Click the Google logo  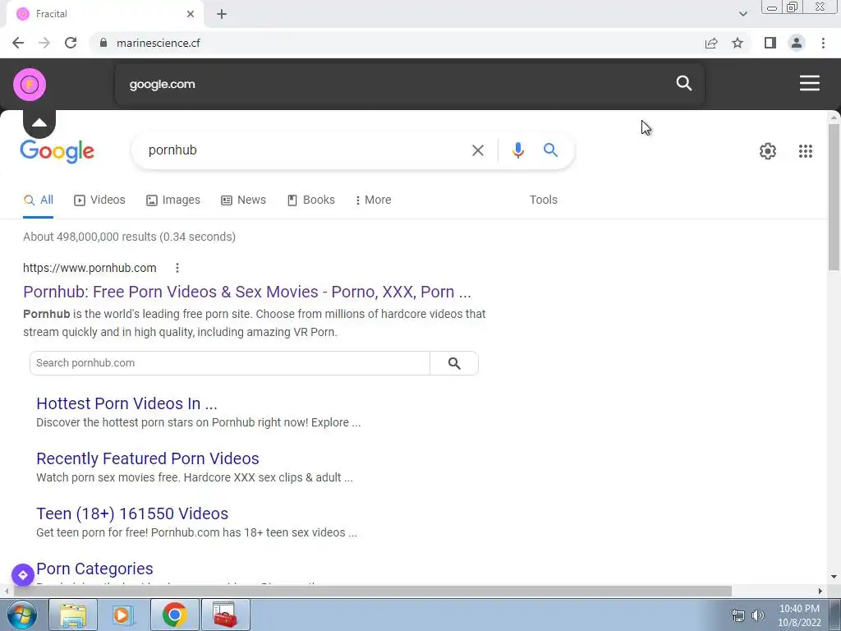[57, 151]
